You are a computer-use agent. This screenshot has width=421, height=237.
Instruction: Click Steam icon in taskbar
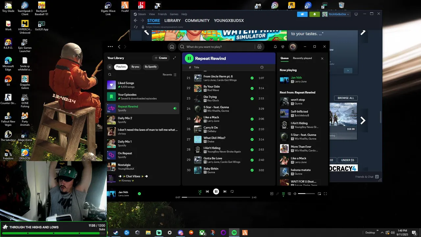tap(116, 233)
